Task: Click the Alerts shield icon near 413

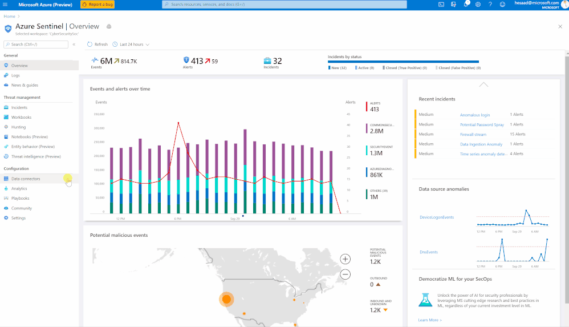Action: click(186, 60)
